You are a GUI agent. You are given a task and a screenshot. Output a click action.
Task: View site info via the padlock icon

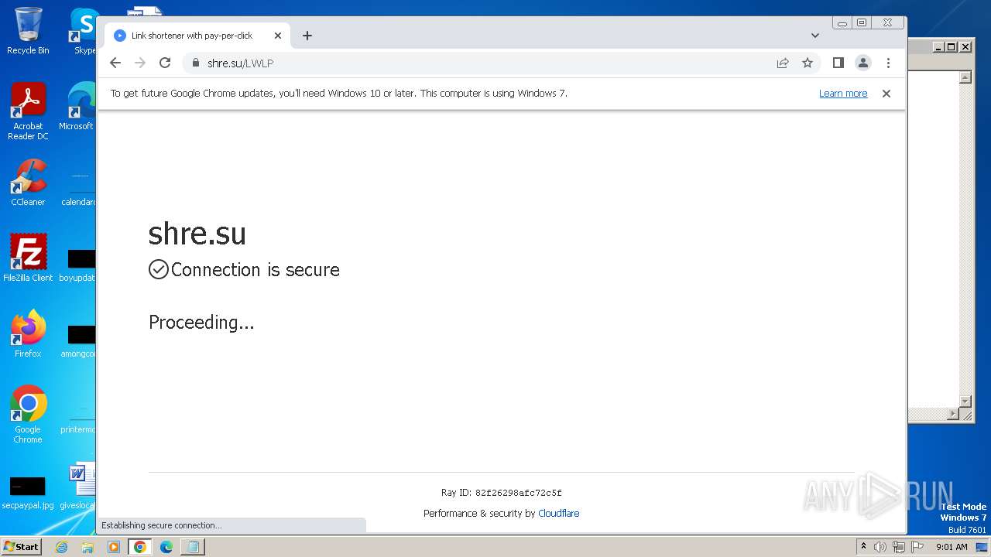(x=195, y=63)
